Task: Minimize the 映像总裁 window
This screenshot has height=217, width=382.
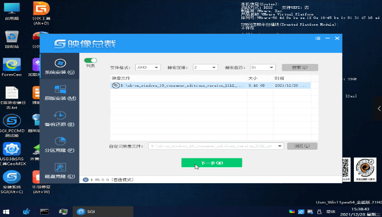Action: tap(327, 38)
